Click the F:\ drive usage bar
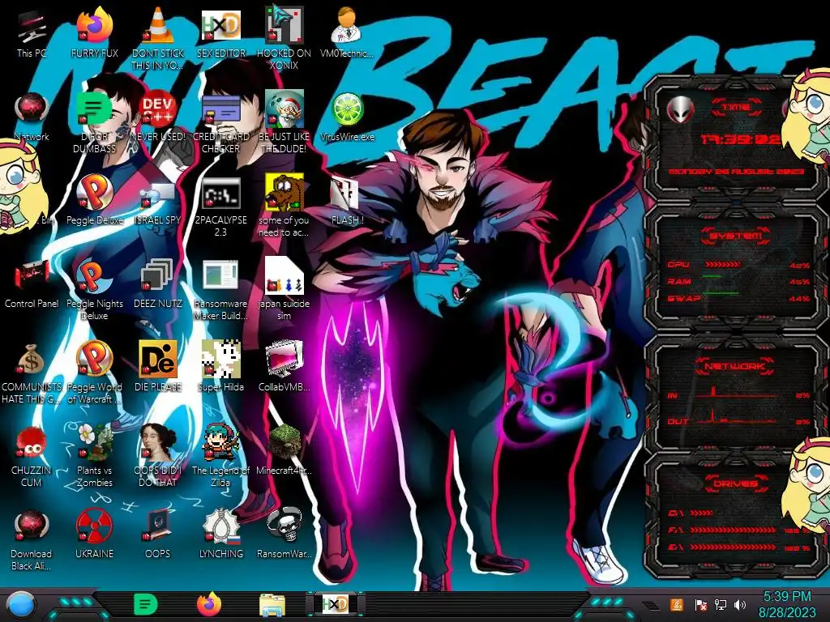This screenshot has height=622, width=830. coord(733,530)
